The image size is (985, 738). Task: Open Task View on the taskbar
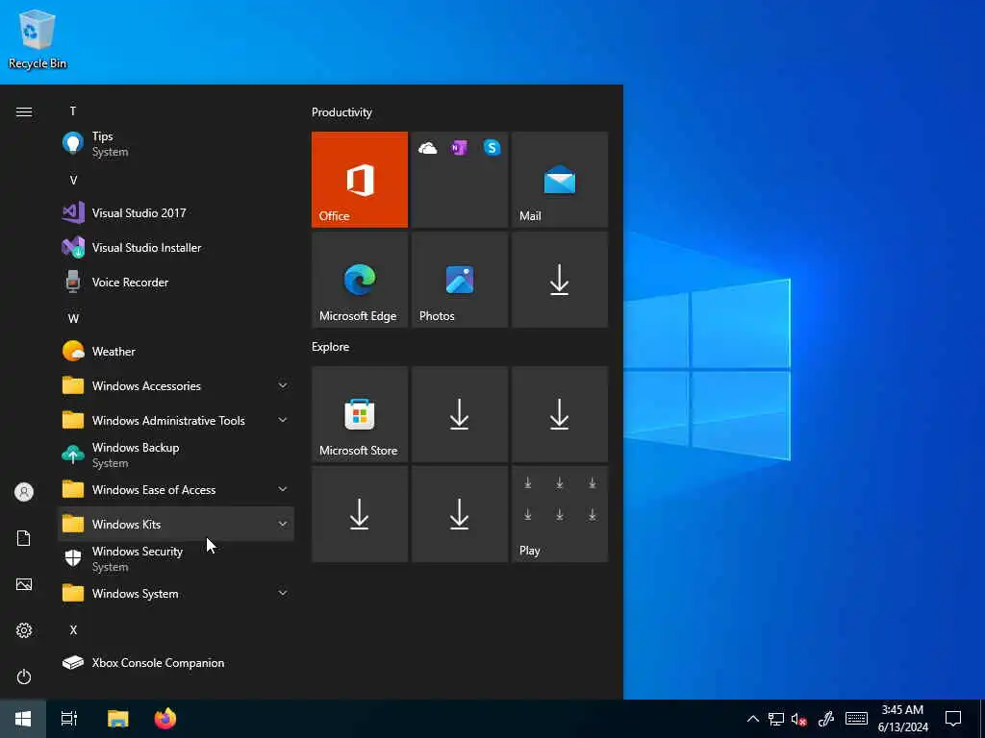(x=69, y=719)
